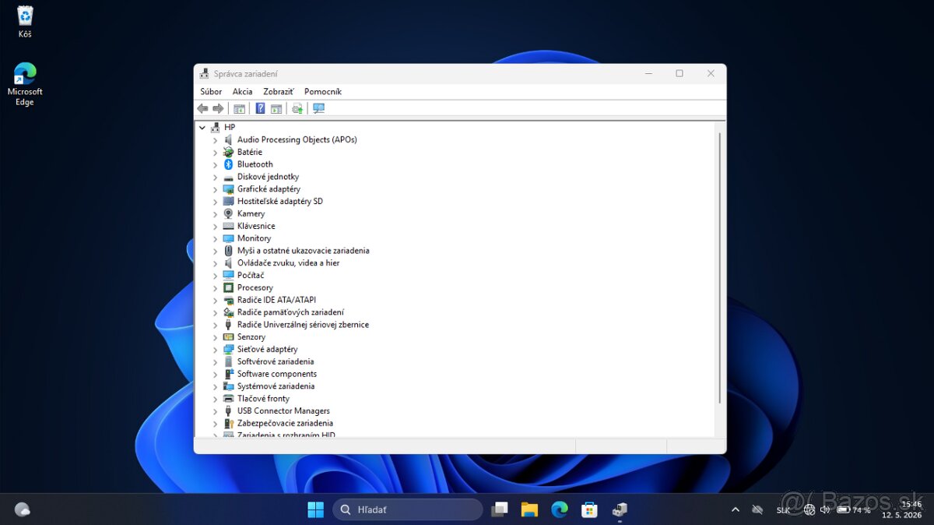934x525 pixels.
Task: Select the HP computer name label
Action: tap(230, 127)
